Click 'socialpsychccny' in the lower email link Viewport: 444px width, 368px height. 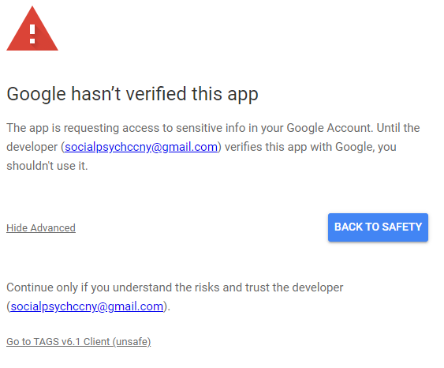(54, 306)
